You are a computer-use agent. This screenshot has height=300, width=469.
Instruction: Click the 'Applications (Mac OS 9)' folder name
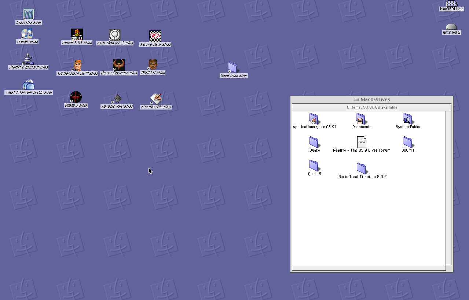point(314,127)
